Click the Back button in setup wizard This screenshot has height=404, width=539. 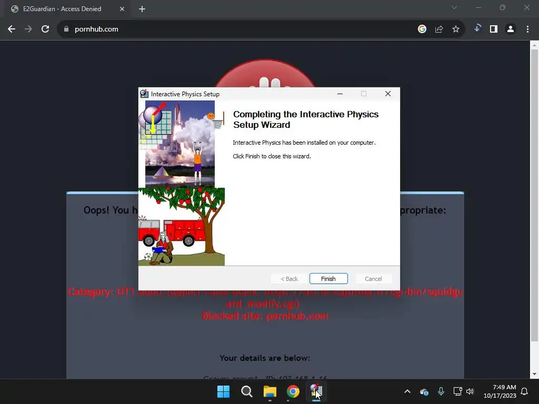pyautogui.click(x=289, y=279)
